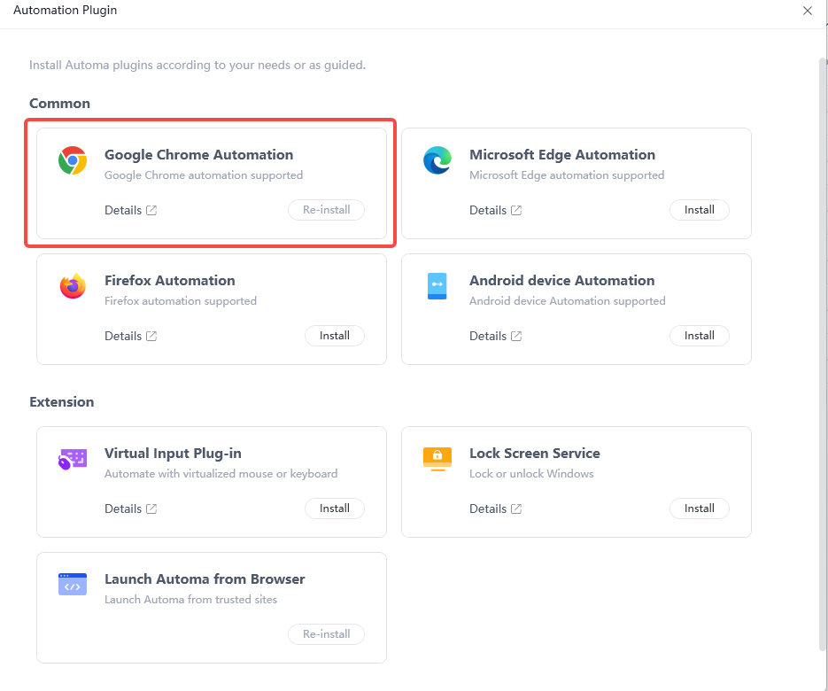
Task: Click the Microsoft Edge Automation plugin icon
Action: (437, 160)
